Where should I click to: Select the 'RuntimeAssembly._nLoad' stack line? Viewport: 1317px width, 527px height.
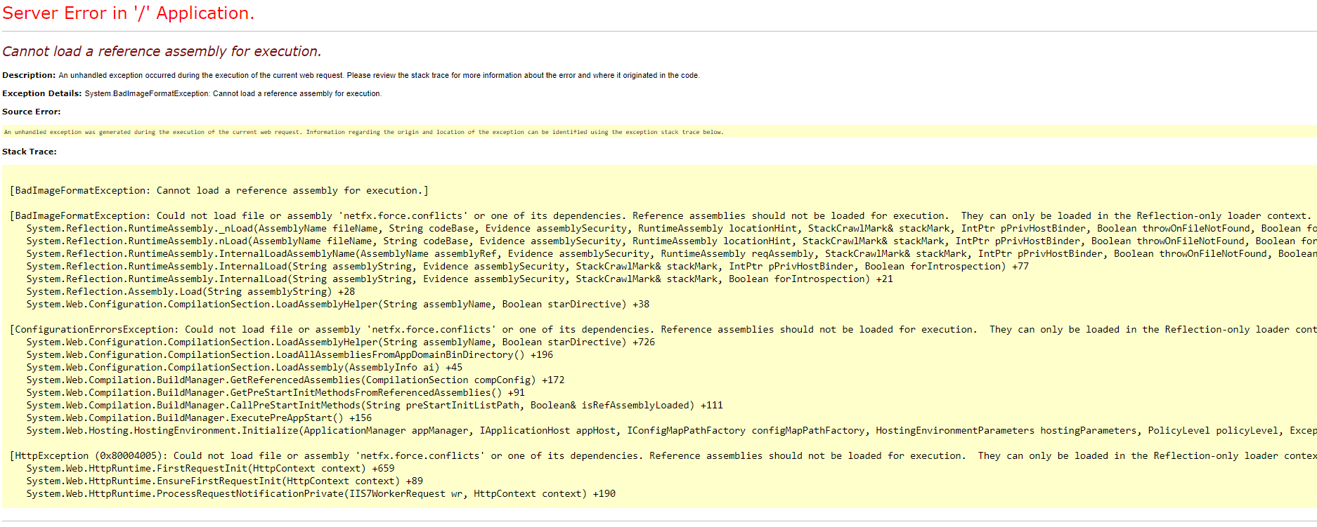coord(671,228)
